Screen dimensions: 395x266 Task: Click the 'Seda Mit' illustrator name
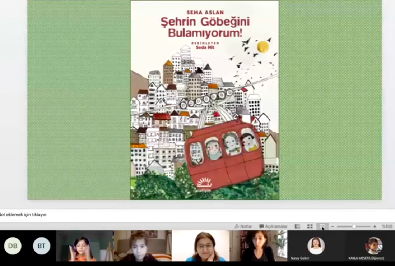(x=205, y=47)
